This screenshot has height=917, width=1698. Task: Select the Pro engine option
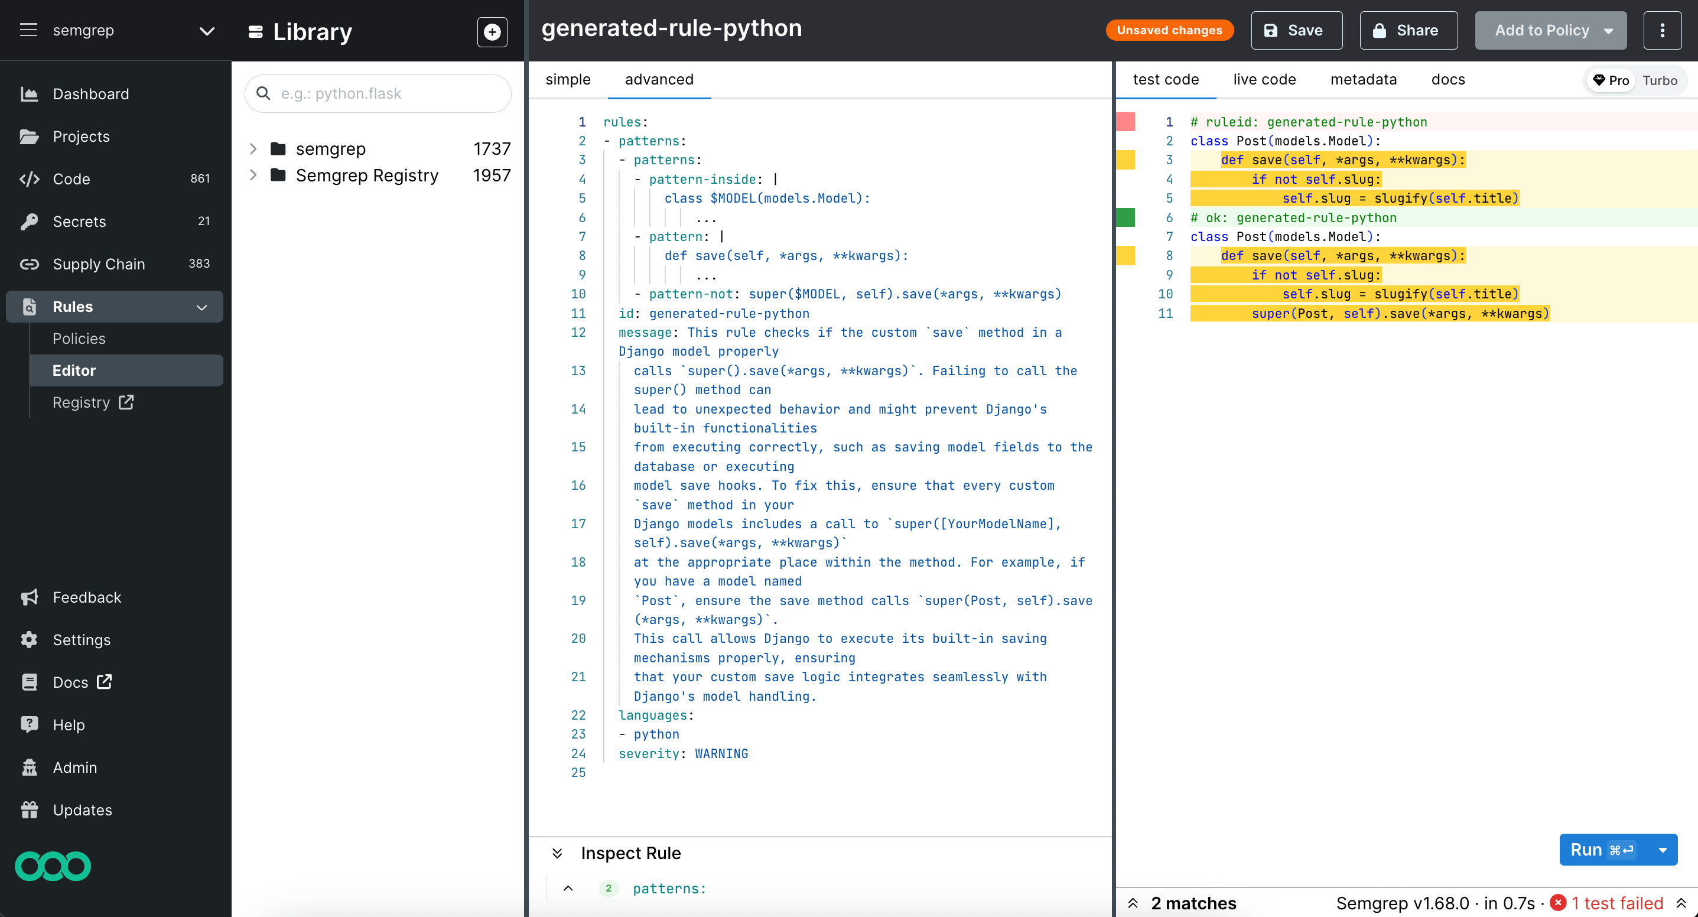tap(1611, 80)
